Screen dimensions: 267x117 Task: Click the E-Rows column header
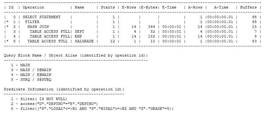point(129,7)
